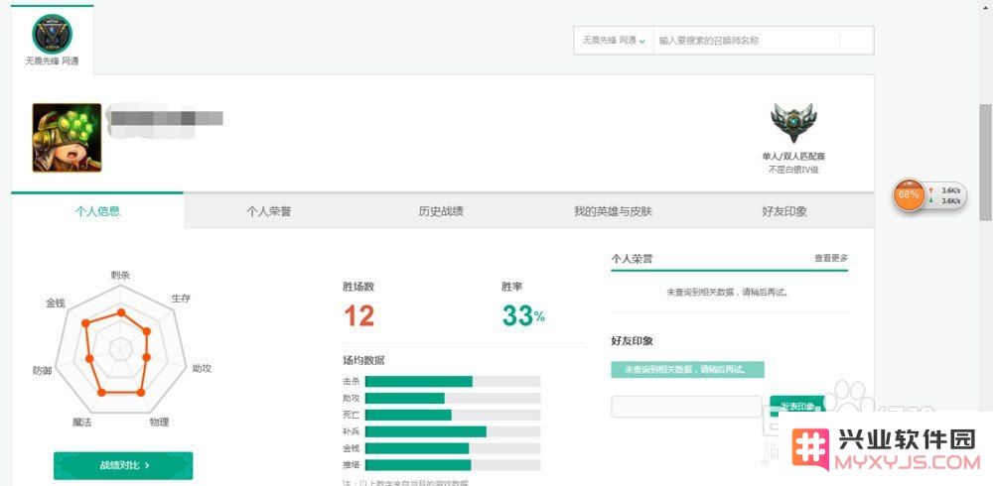Viewport: 993px width, 486px height.
Task: Click the 场均数据 heading
Action: (363, 361)
